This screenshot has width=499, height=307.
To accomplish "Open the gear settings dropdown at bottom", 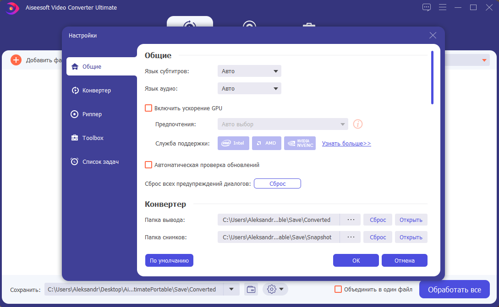I will (x=275, y=289).
